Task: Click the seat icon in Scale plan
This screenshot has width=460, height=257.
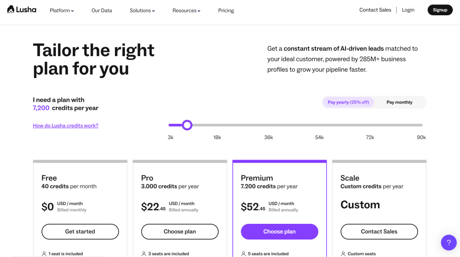Action: [343, 254]
